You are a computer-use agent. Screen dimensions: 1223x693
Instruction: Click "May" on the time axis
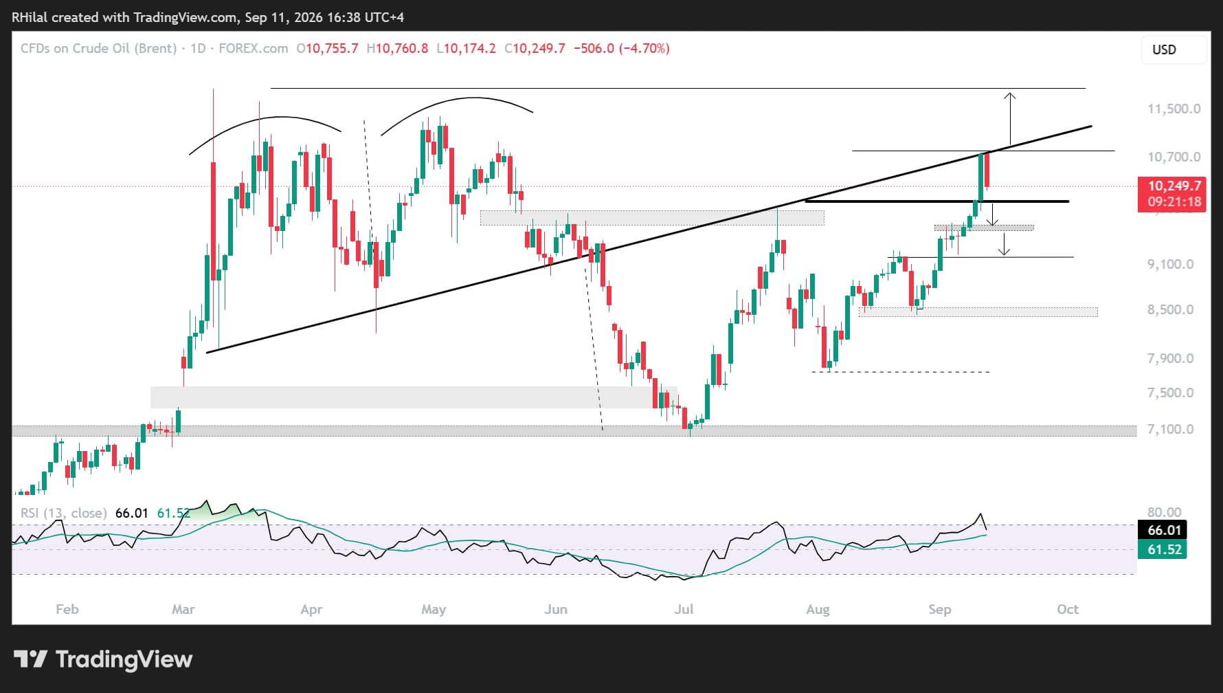pos(434,609)
